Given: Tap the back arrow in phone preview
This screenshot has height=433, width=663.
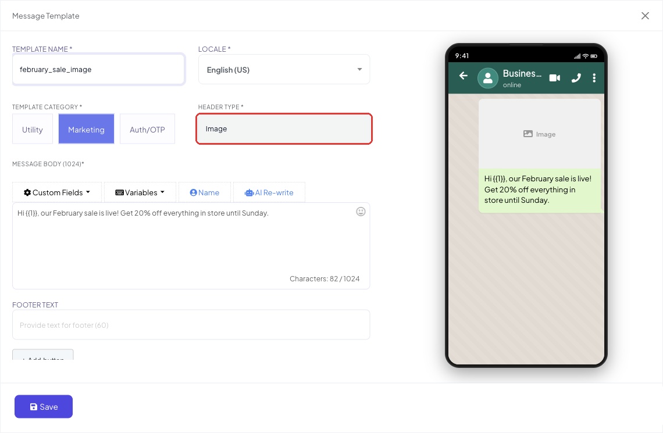Looking at the screenshot, I should tap(464, 76).
